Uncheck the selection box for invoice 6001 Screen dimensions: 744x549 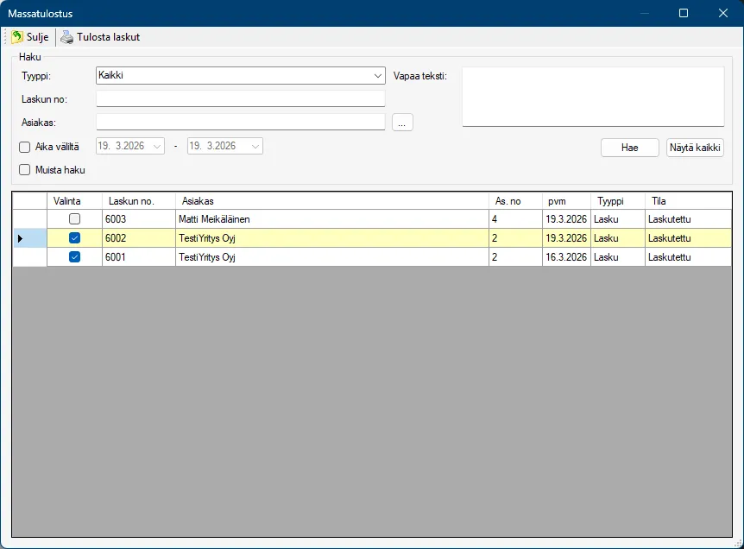tap(74, 257)
